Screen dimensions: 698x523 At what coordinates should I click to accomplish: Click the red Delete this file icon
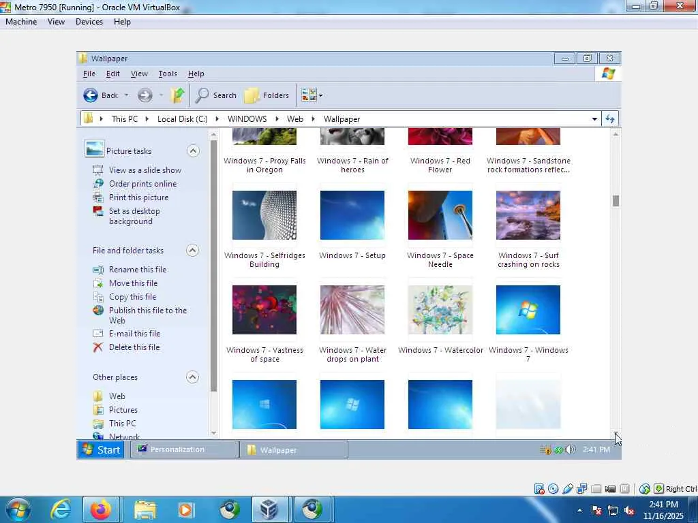click(98, 347)
